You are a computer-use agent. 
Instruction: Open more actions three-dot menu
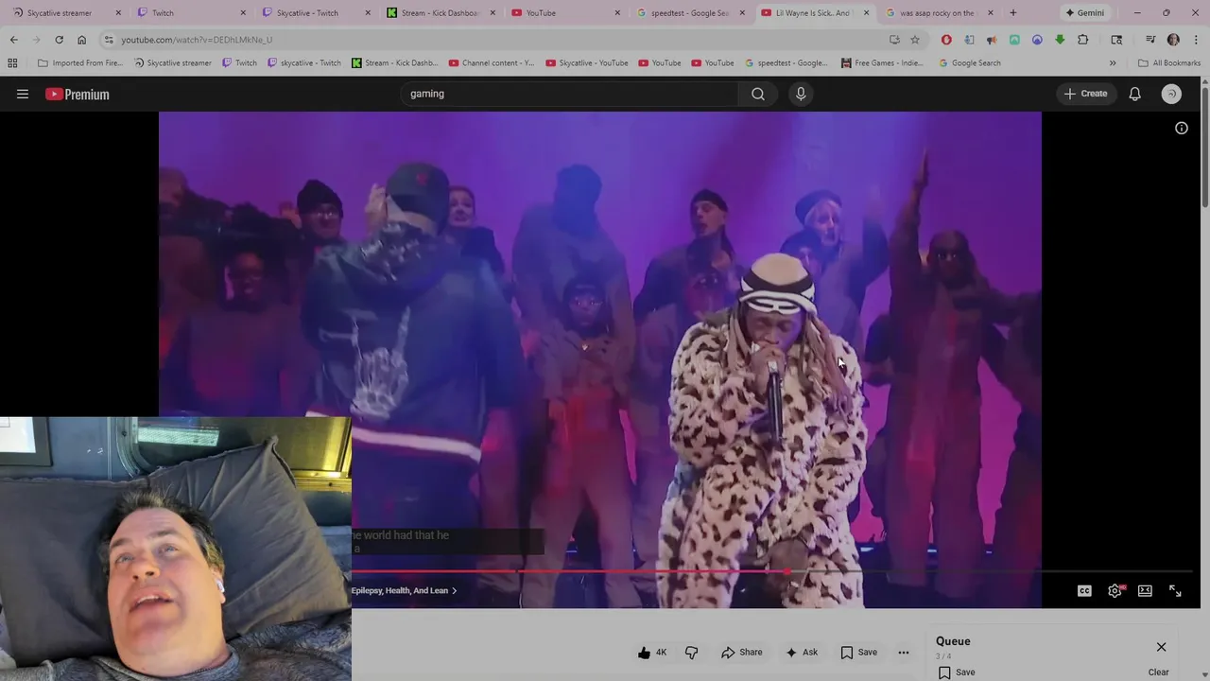[903, 652]
